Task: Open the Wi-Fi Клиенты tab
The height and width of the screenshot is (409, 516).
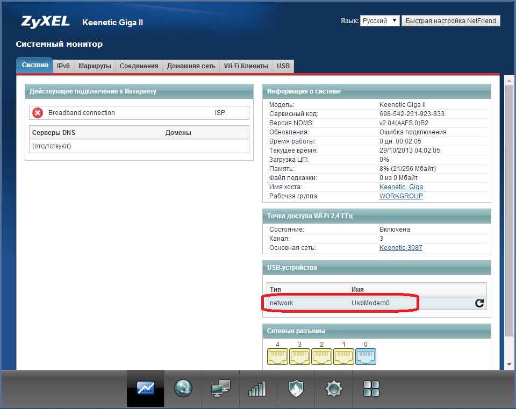Action: pos(246,66)
